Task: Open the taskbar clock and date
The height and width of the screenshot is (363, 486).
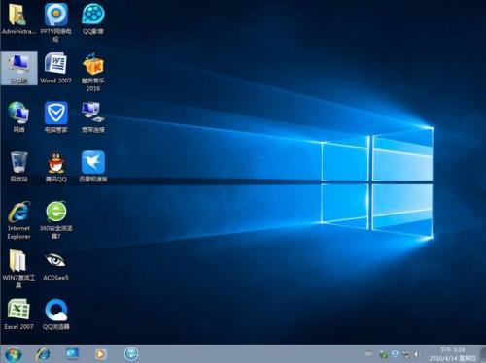Action: pyautogui.click(x=453, y=354)
